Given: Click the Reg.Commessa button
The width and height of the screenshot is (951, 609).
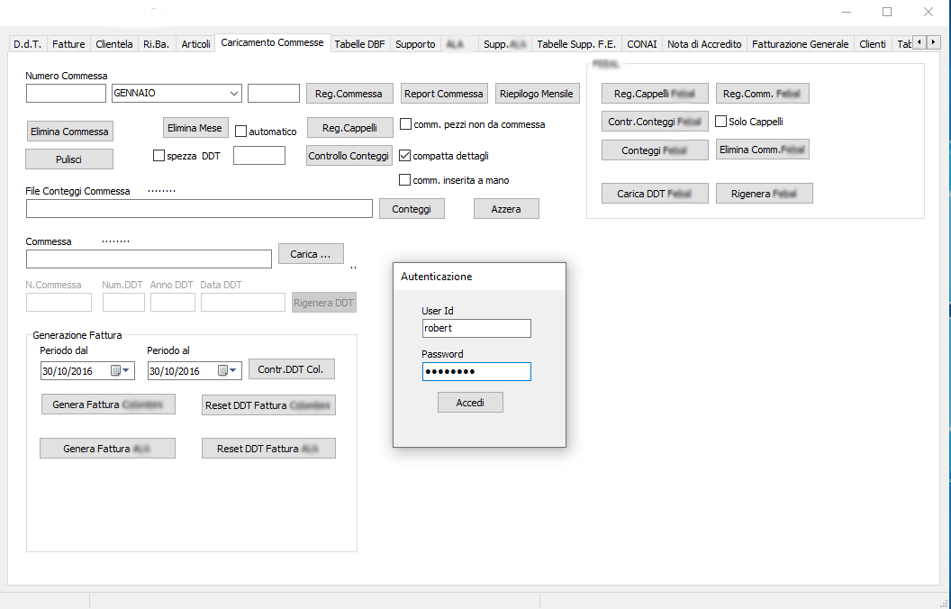Looking at the screenshot, I should click(349, 94).
